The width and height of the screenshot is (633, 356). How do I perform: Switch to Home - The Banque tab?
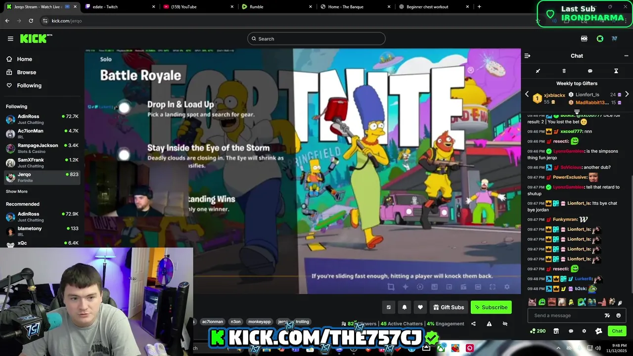click(356, 7)
